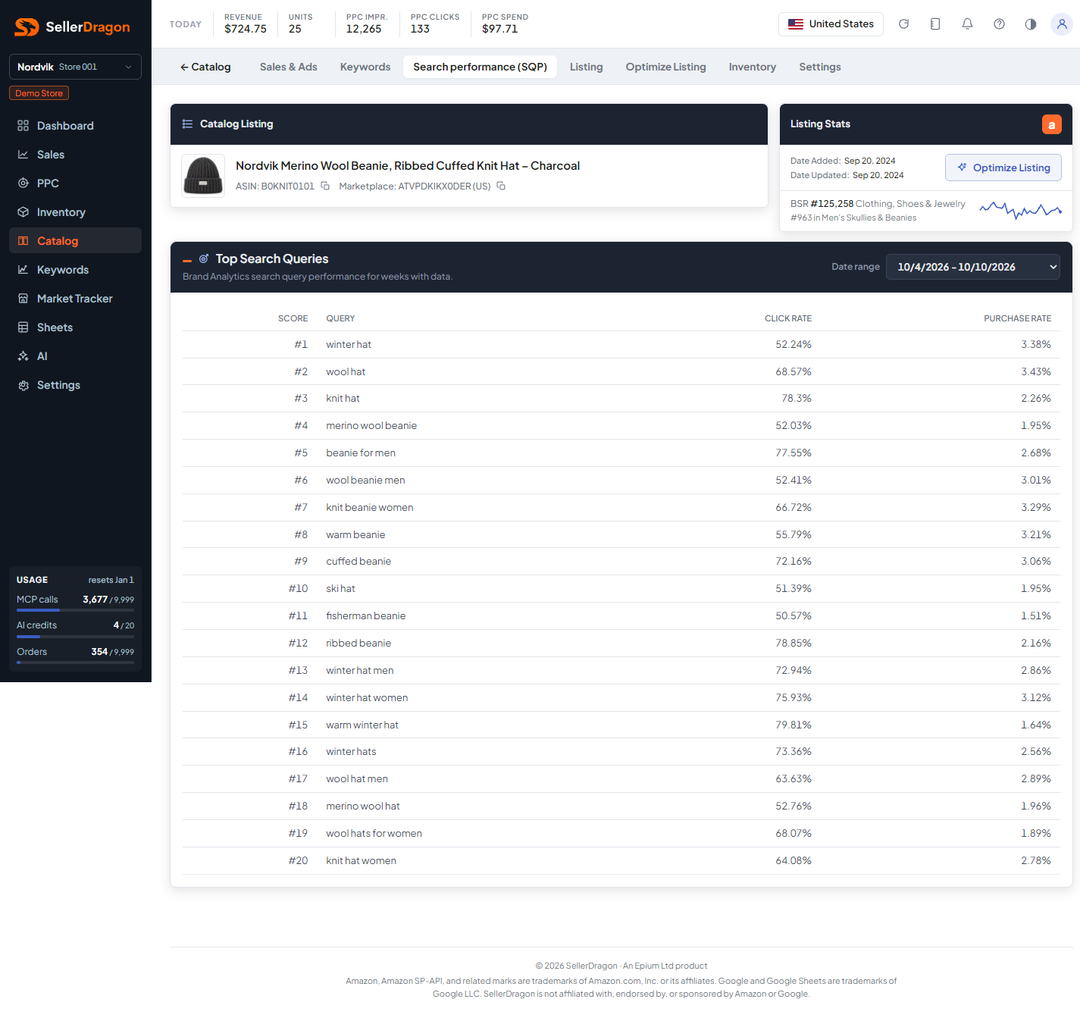
Task: Click the Demo Store badge
Action: (x=39, y=93)
